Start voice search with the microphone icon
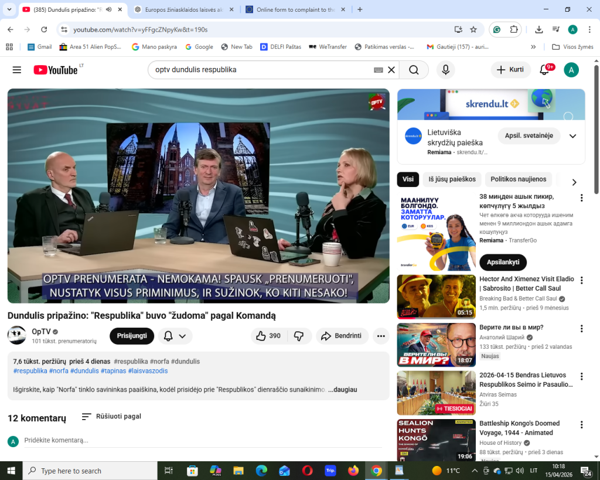The image size is (600, 480). pyautogui.click(x=446, y=70)
